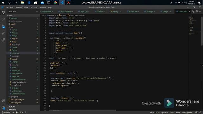
Task: Collapse the src folder
Action: [x=23, y=27]
